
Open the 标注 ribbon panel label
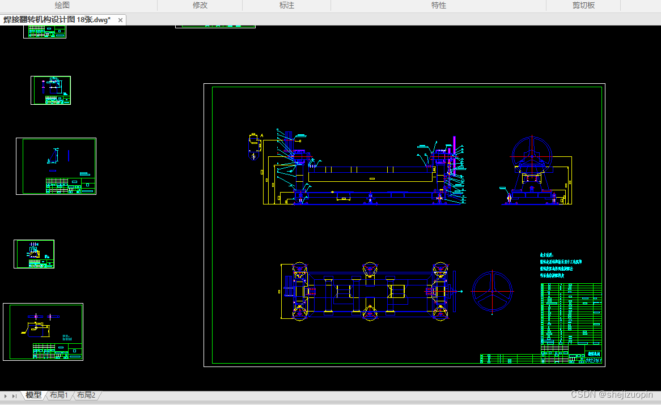(x=287, y=5)
